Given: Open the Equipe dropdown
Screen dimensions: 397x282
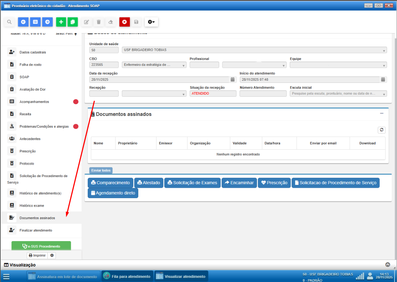Looking at the screenshot, I should pyautogui.click(x=384, y=65).
